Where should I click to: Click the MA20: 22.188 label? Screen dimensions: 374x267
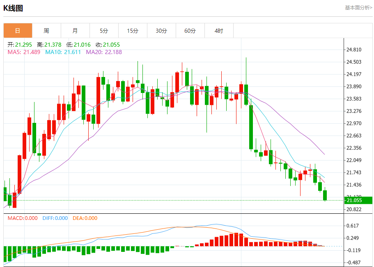point(104,52)
